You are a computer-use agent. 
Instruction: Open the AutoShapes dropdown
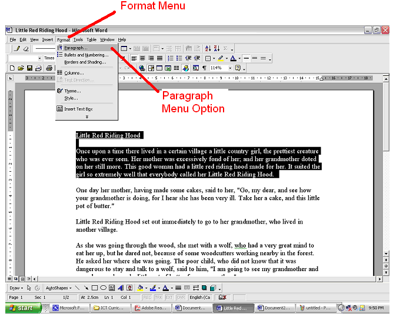58,288
